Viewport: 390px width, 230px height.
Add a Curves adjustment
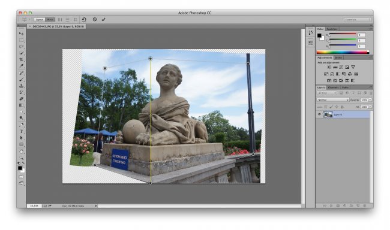(341, 67)
